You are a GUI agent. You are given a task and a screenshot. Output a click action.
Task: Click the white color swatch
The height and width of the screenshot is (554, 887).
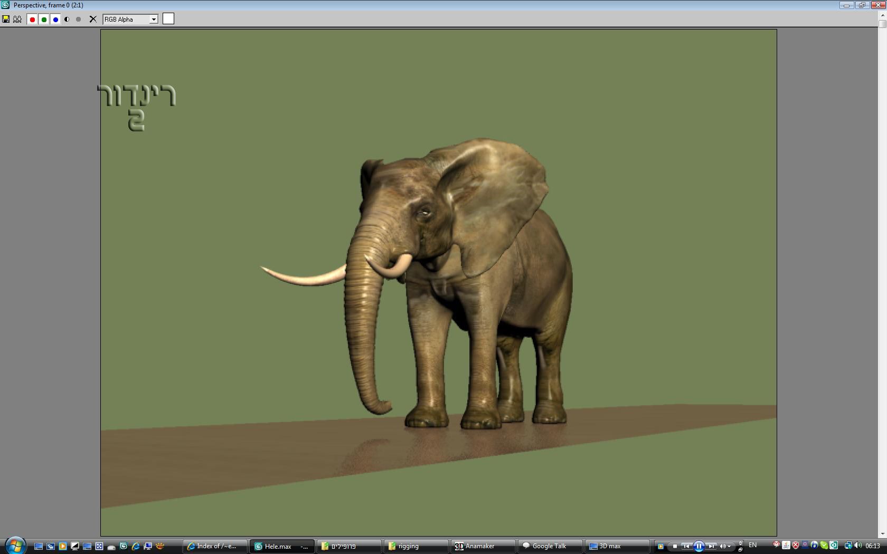click(168, 19)
